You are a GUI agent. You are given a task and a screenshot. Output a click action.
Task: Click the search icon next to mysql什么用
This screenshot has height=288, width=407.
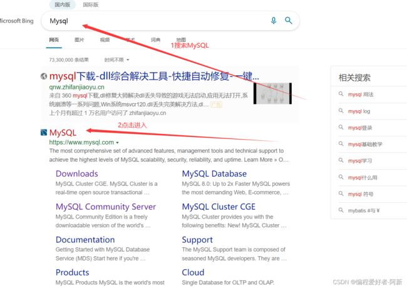point(341,177)
